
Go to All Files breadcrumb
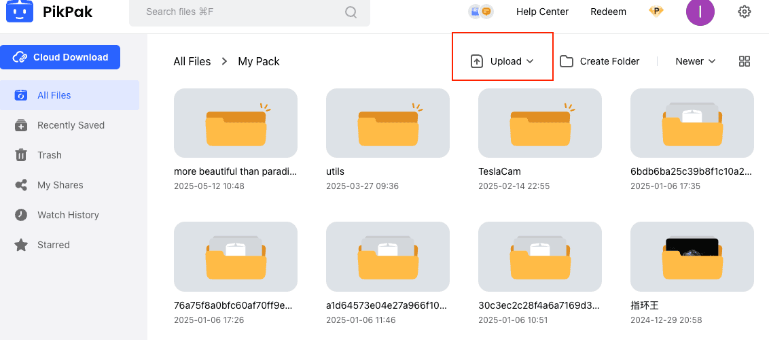[192, 61]
